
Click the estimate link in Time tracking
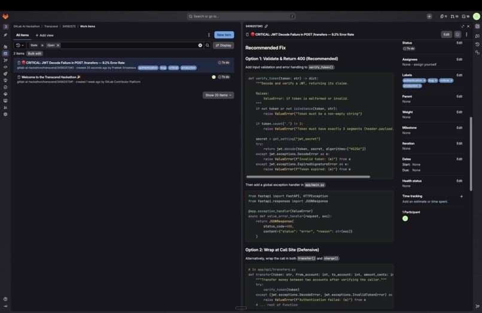(x=420, y=202)
